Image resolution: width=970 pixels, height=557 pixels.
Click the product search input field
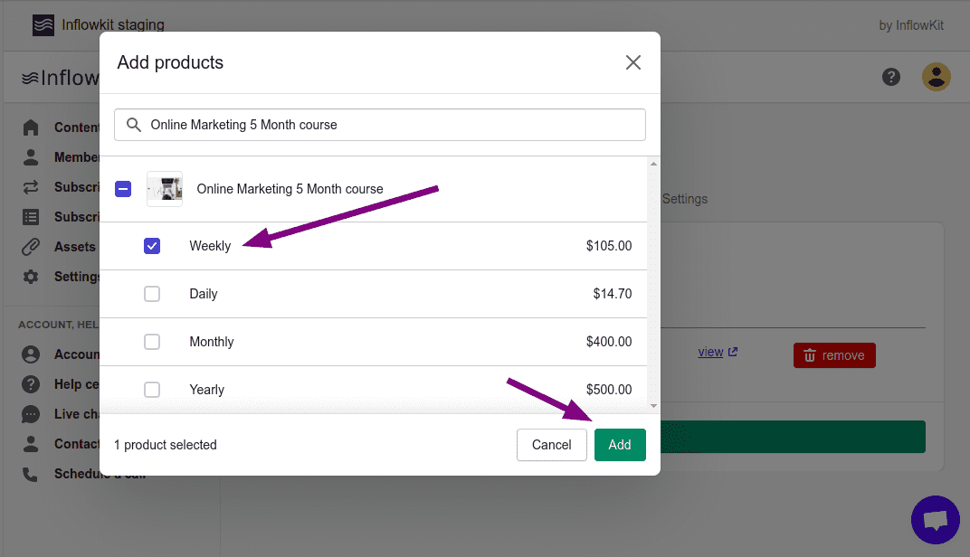coord(389,125)
